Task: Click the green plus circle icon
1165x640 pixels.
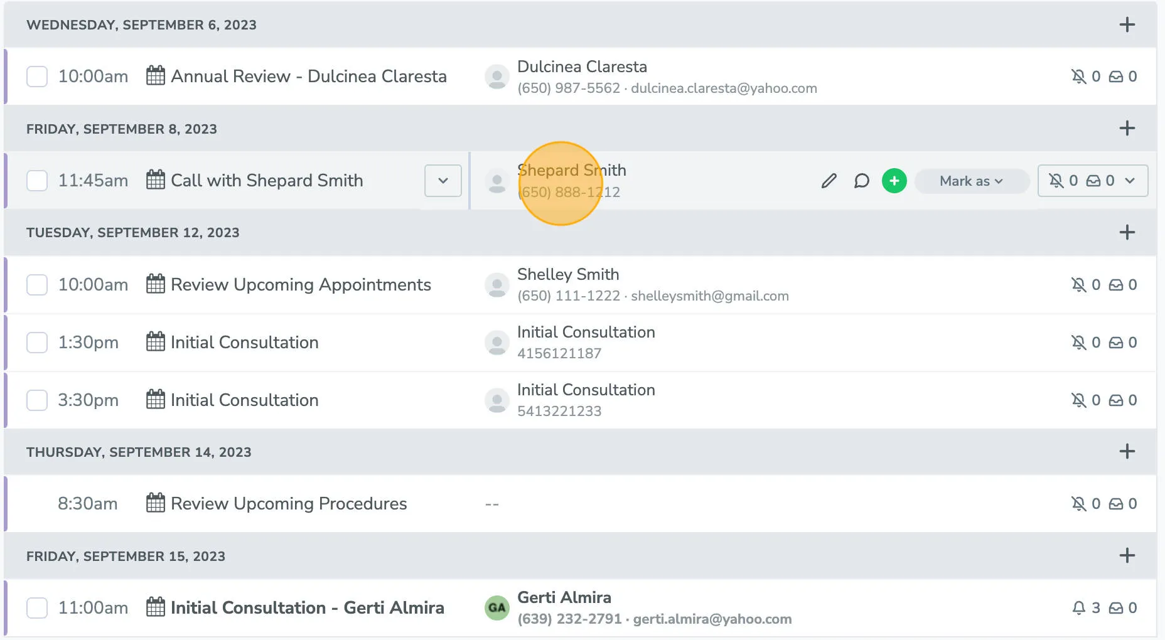Action: (894, 181)
